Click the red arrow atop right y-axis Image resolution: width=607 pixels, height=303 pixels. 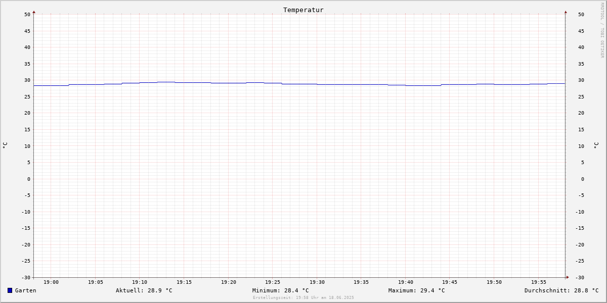[566, 12]
